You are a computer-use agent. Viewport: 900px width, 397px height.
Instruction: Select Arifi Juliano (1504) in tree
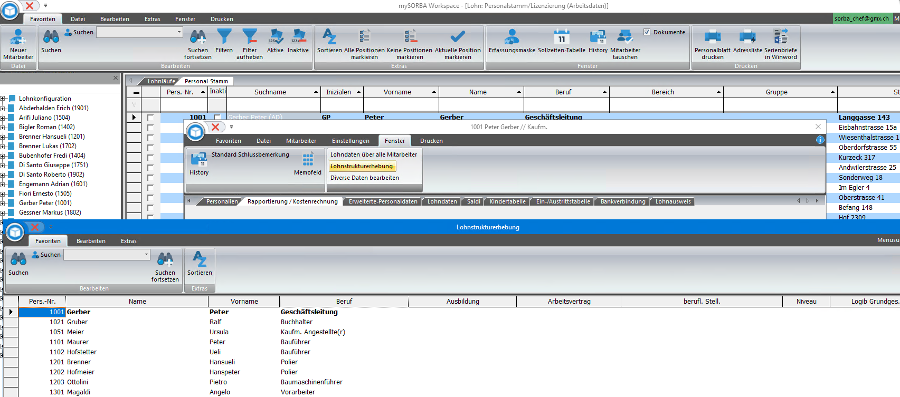point(44,118)
